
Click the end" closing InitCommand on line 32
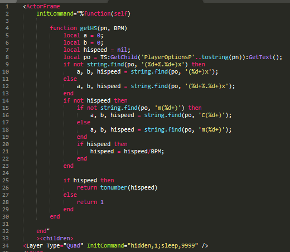coord(43,231)
